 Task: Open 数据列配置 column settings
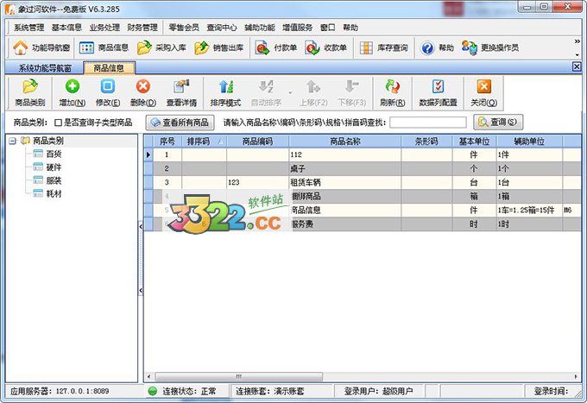tap(438, 93)
